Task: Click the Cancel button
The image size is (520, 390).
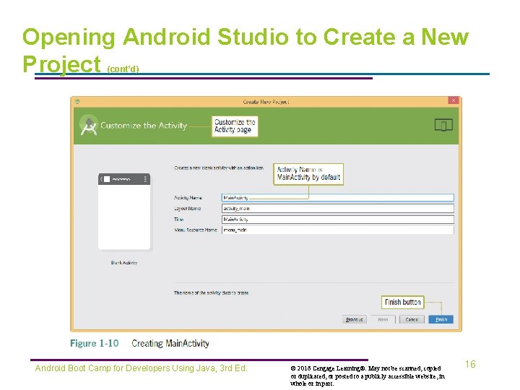Action: coord(412,319)
